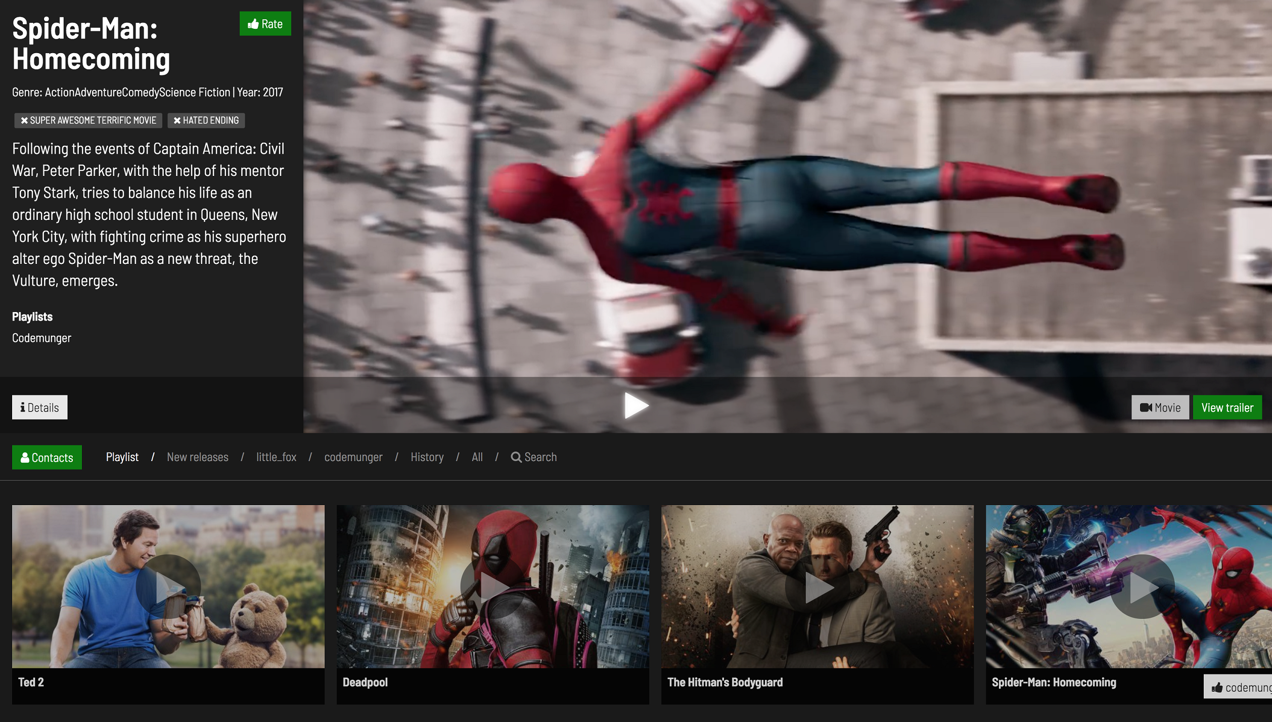Open the Contacts panel

tap(47, 458)
